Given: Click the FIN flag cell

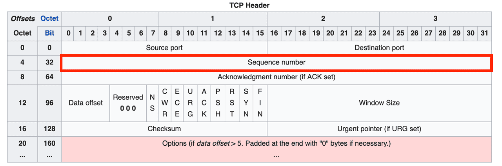Looking at the screenshot, I should point(260,103).
